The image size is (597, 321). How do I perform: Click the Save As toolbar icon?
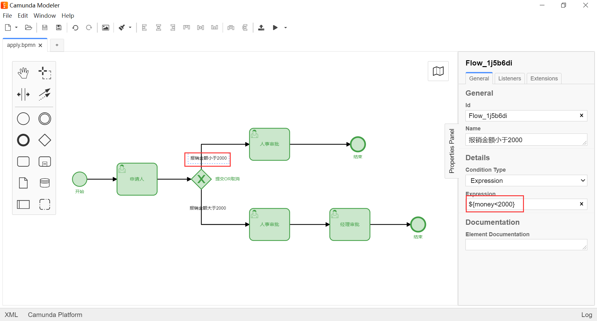pyautogui.click(x=59, y=28)
